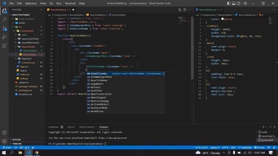Click CRLF line ending in status bar
Image resolution: width=278 pixels, height=156 pixels.
pyautogui.click(x=233, y=147)
